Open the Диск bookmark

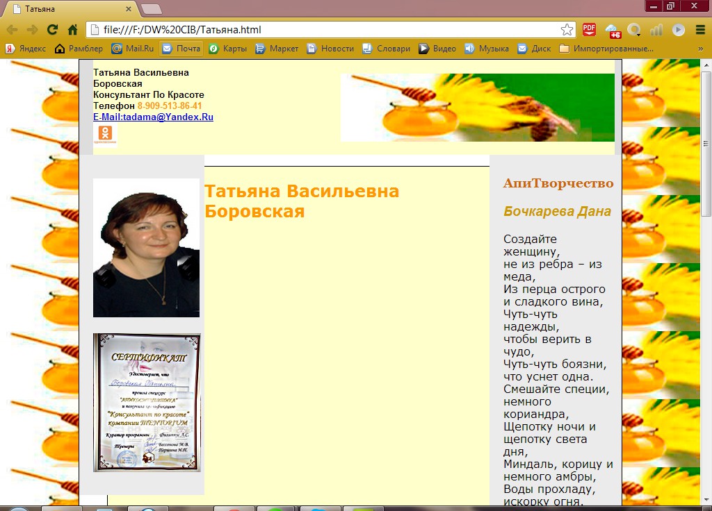pyautogui.click(x=534, y=49)
